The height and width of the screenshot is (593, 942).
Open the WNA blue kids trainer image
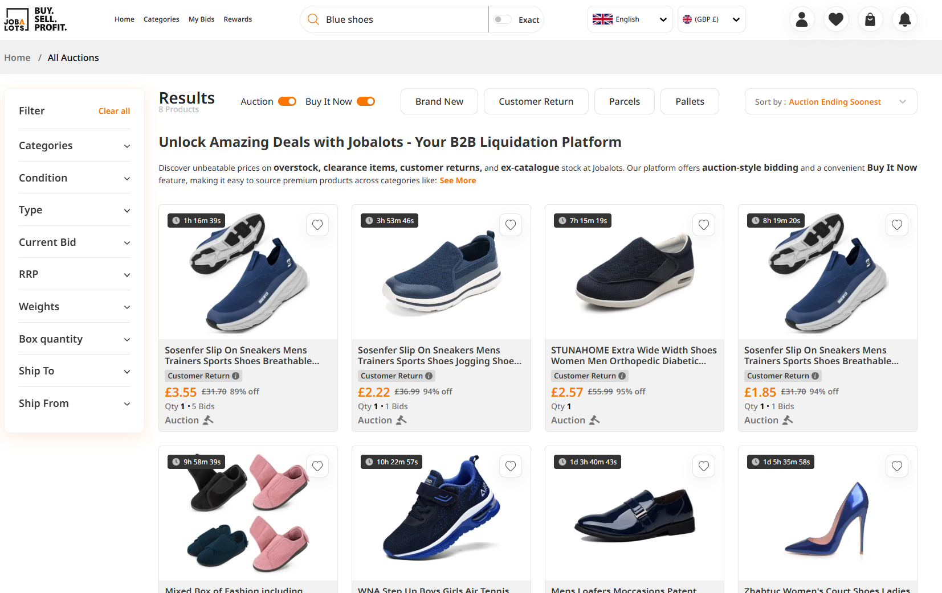441,513
